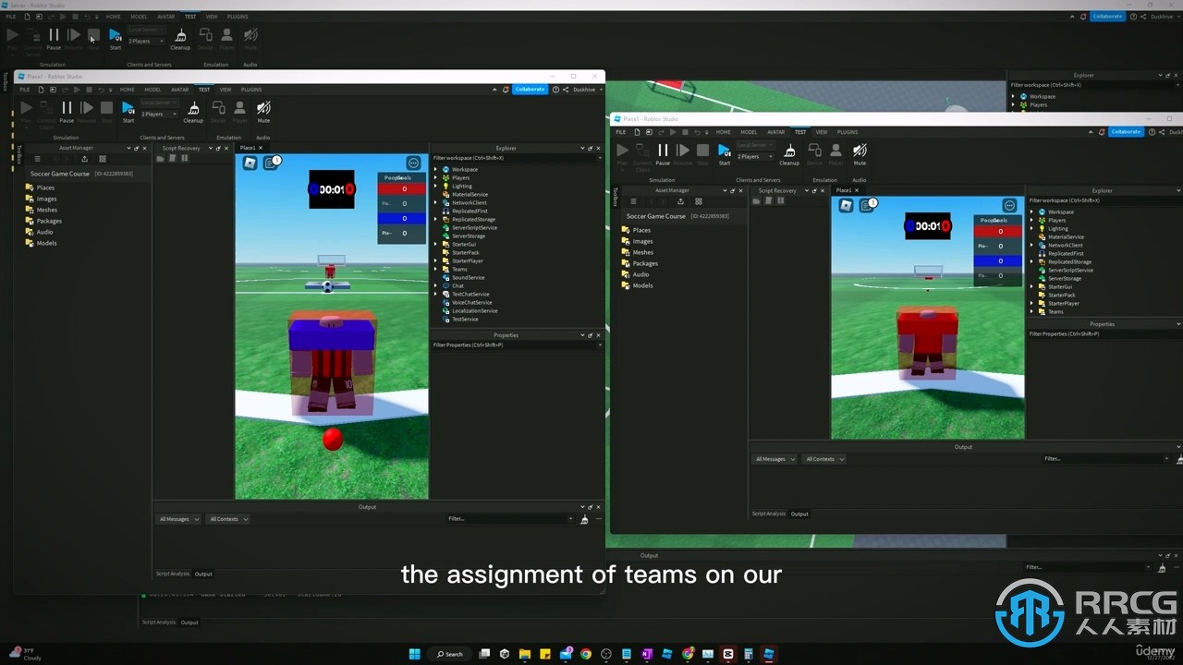The image size is (1183, 665).
Task: Click three-dots more button in right game viewport
Action: (x=1010, y=205)
